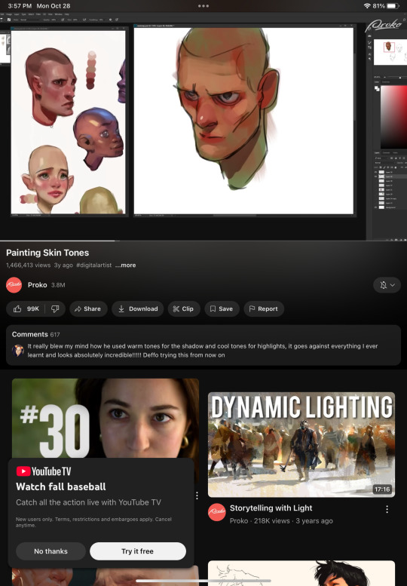Tap the video player showing the painted face

203,126
